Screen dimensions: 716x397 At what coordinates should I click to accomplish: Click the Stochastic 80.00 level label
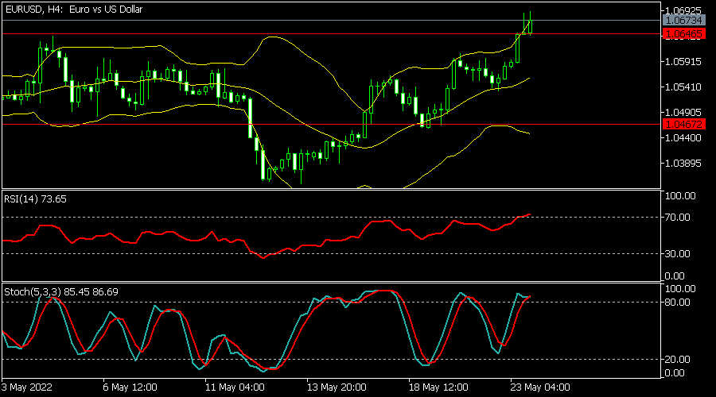pyautogui.click(x=677, y=303)
